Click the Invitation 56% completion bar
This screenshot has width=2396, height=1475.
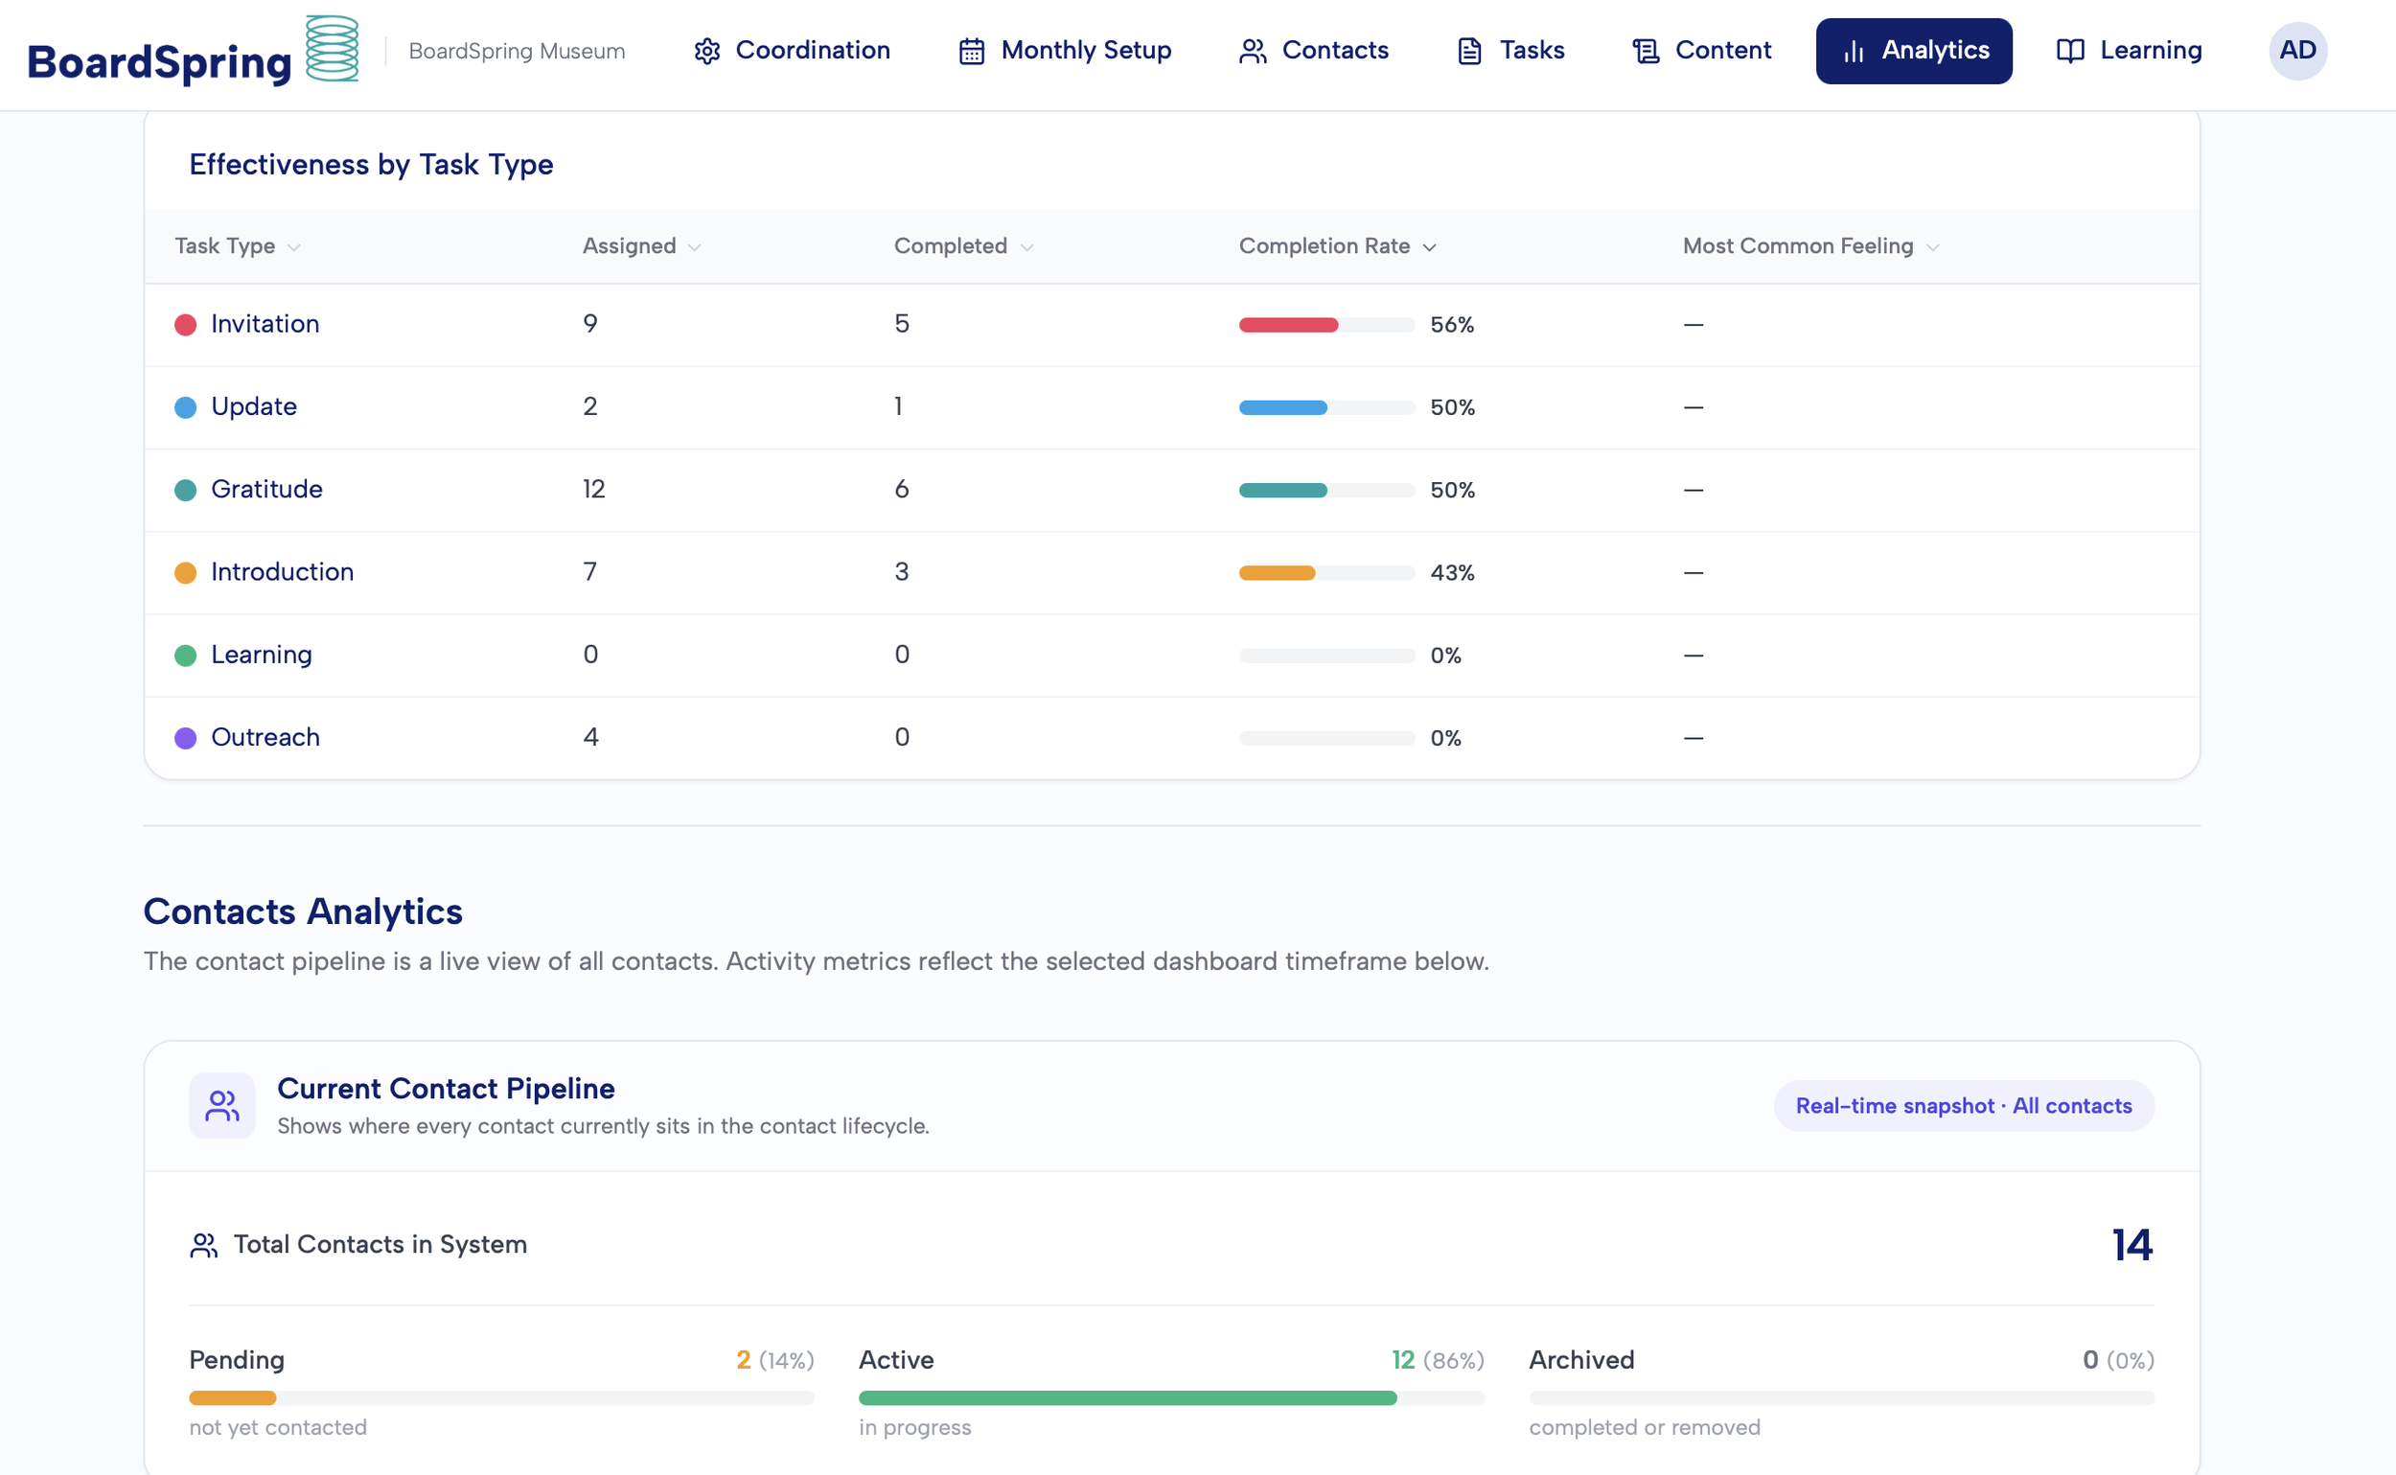[x=1326, y=325]
